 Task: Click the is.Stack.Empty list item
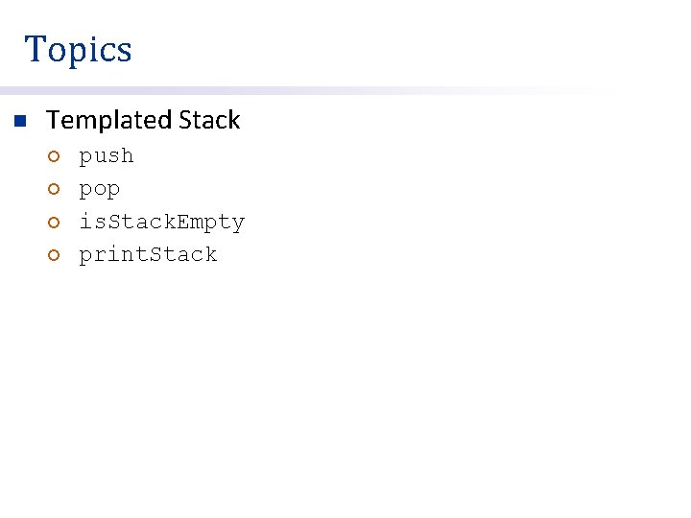(161, 223)
